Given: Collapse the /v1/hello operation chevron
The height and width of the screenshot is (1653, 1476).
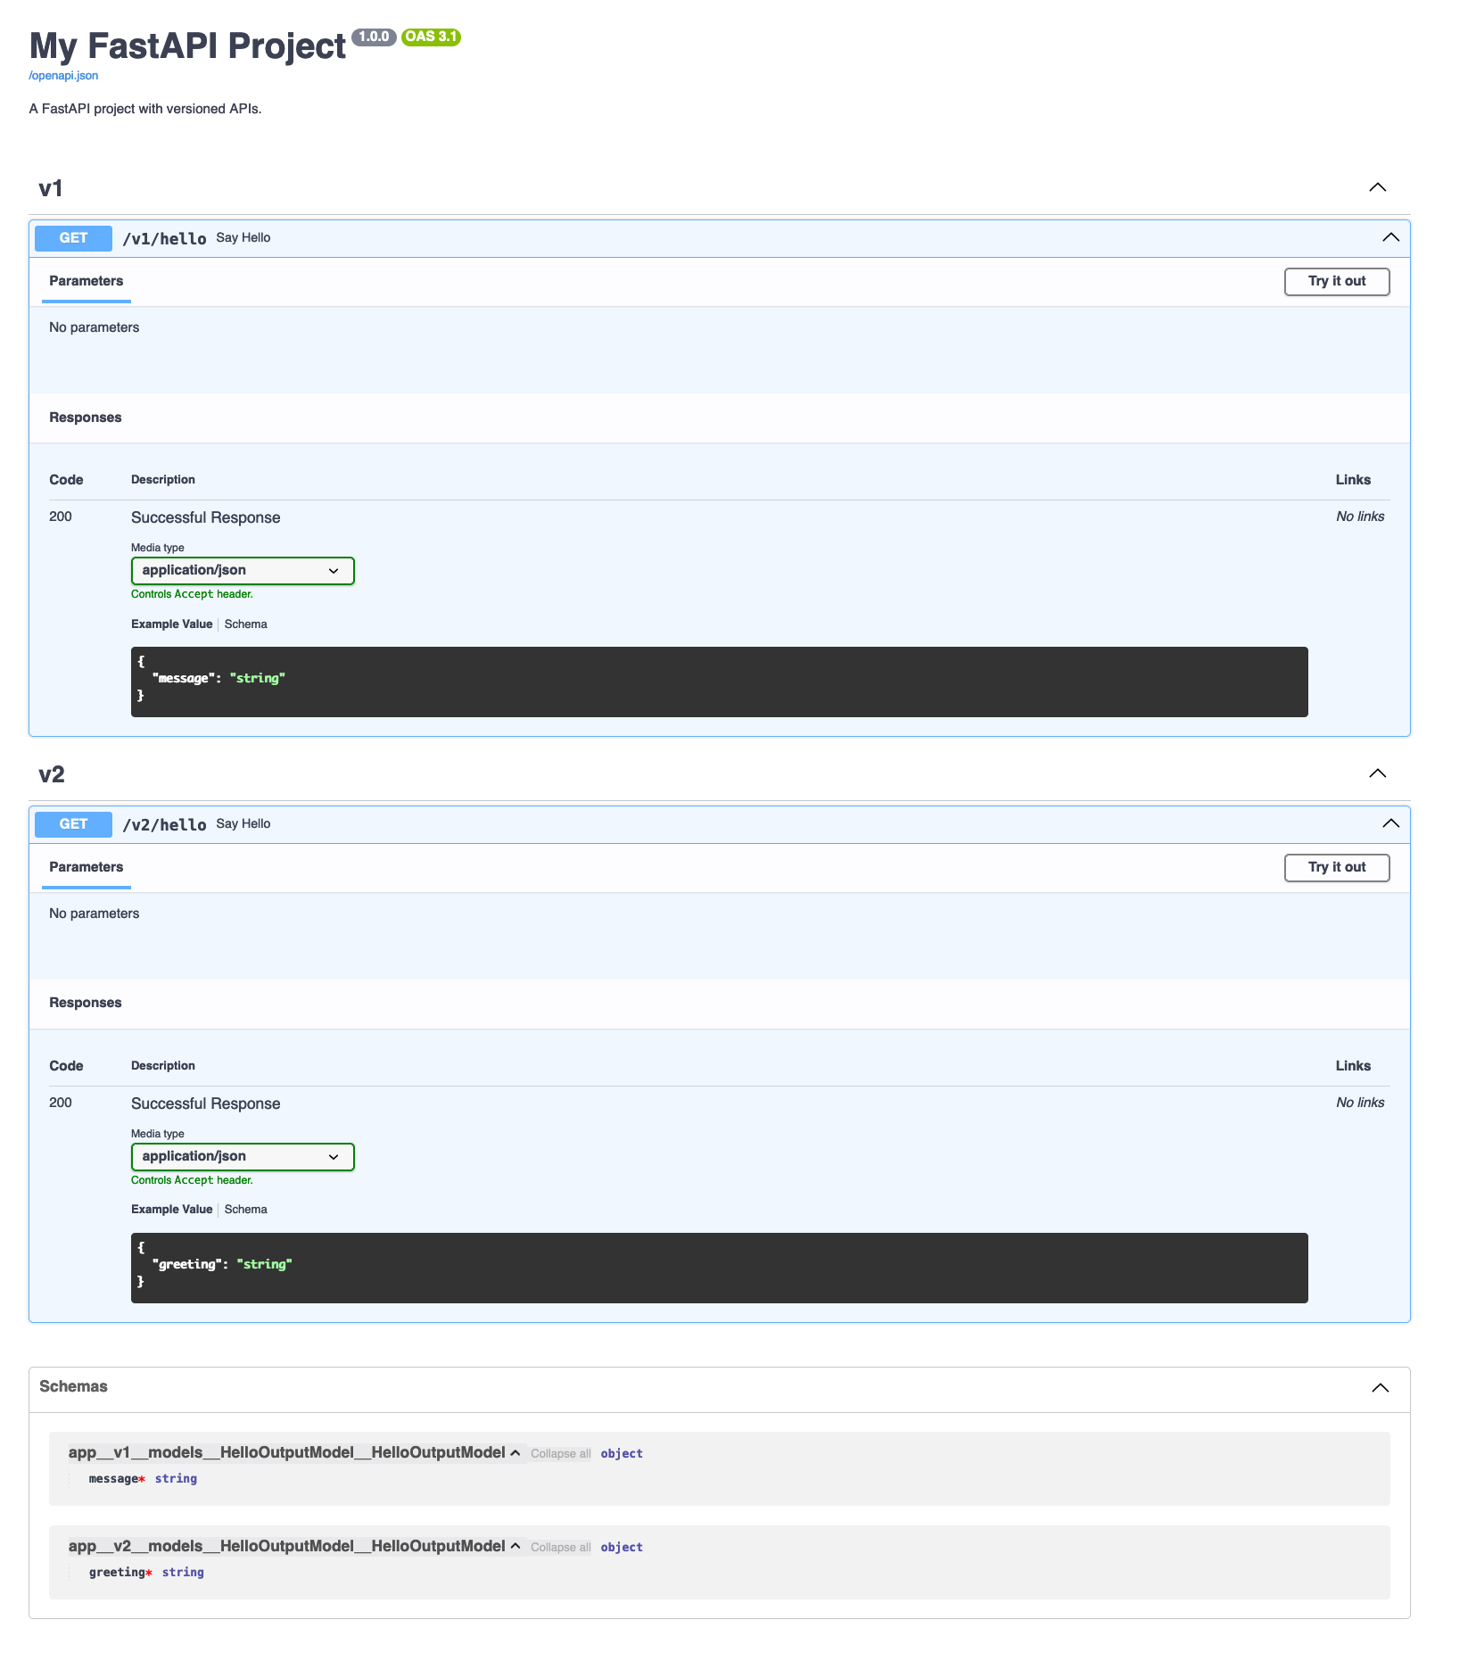Looking at the screenshot, I should pos(1390,237).
